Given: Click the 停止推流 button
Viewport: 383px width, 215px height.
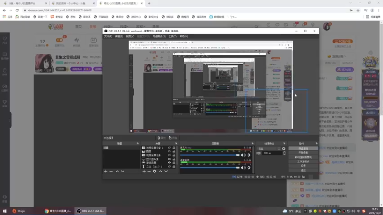Looking at the screenshot, I should point(304,148).
